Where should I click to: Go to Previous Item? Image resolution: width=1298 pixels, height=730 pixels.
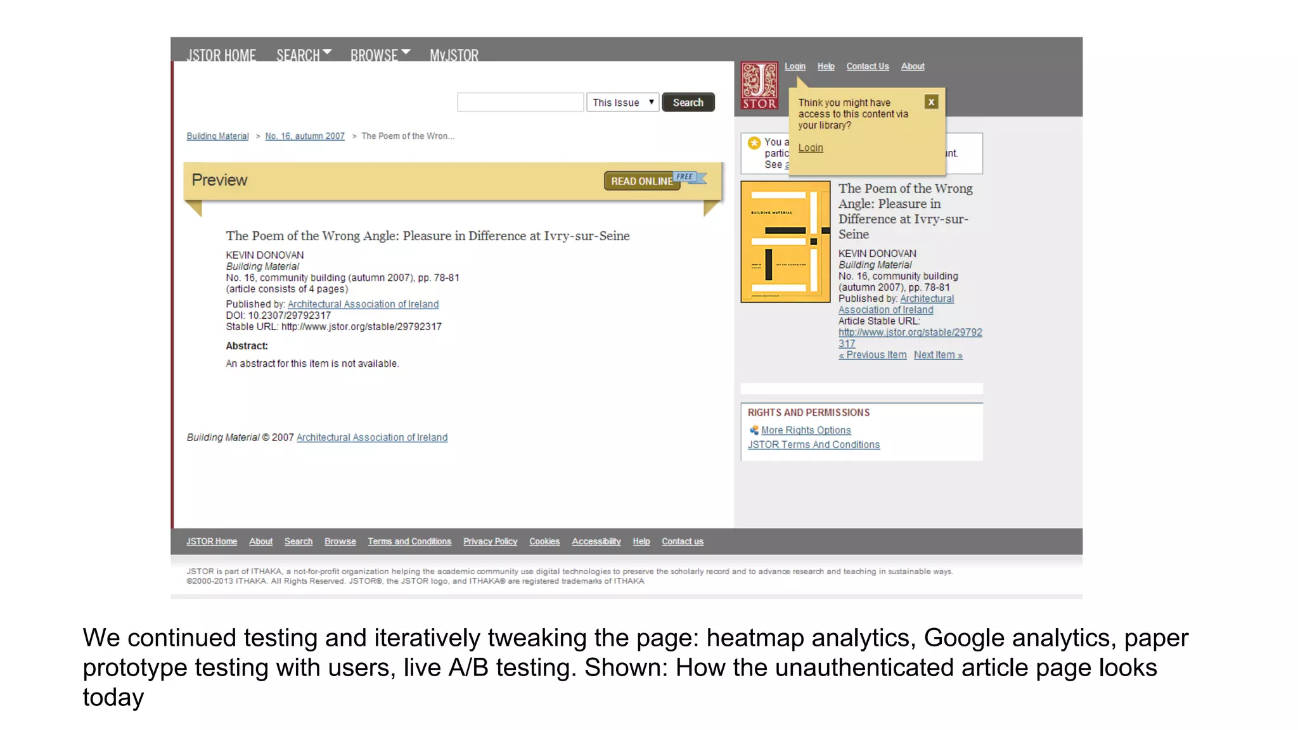873,355
